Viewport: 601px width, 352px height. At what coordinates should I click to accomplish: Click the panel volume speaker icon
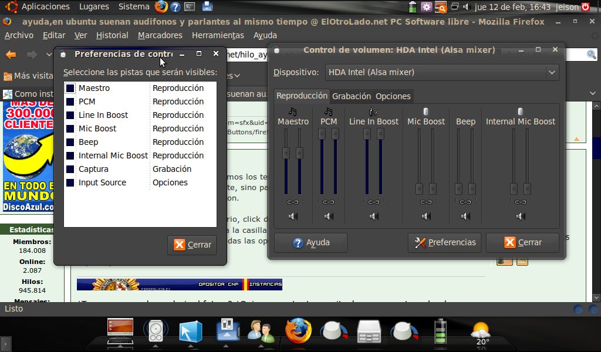[467, 7]
